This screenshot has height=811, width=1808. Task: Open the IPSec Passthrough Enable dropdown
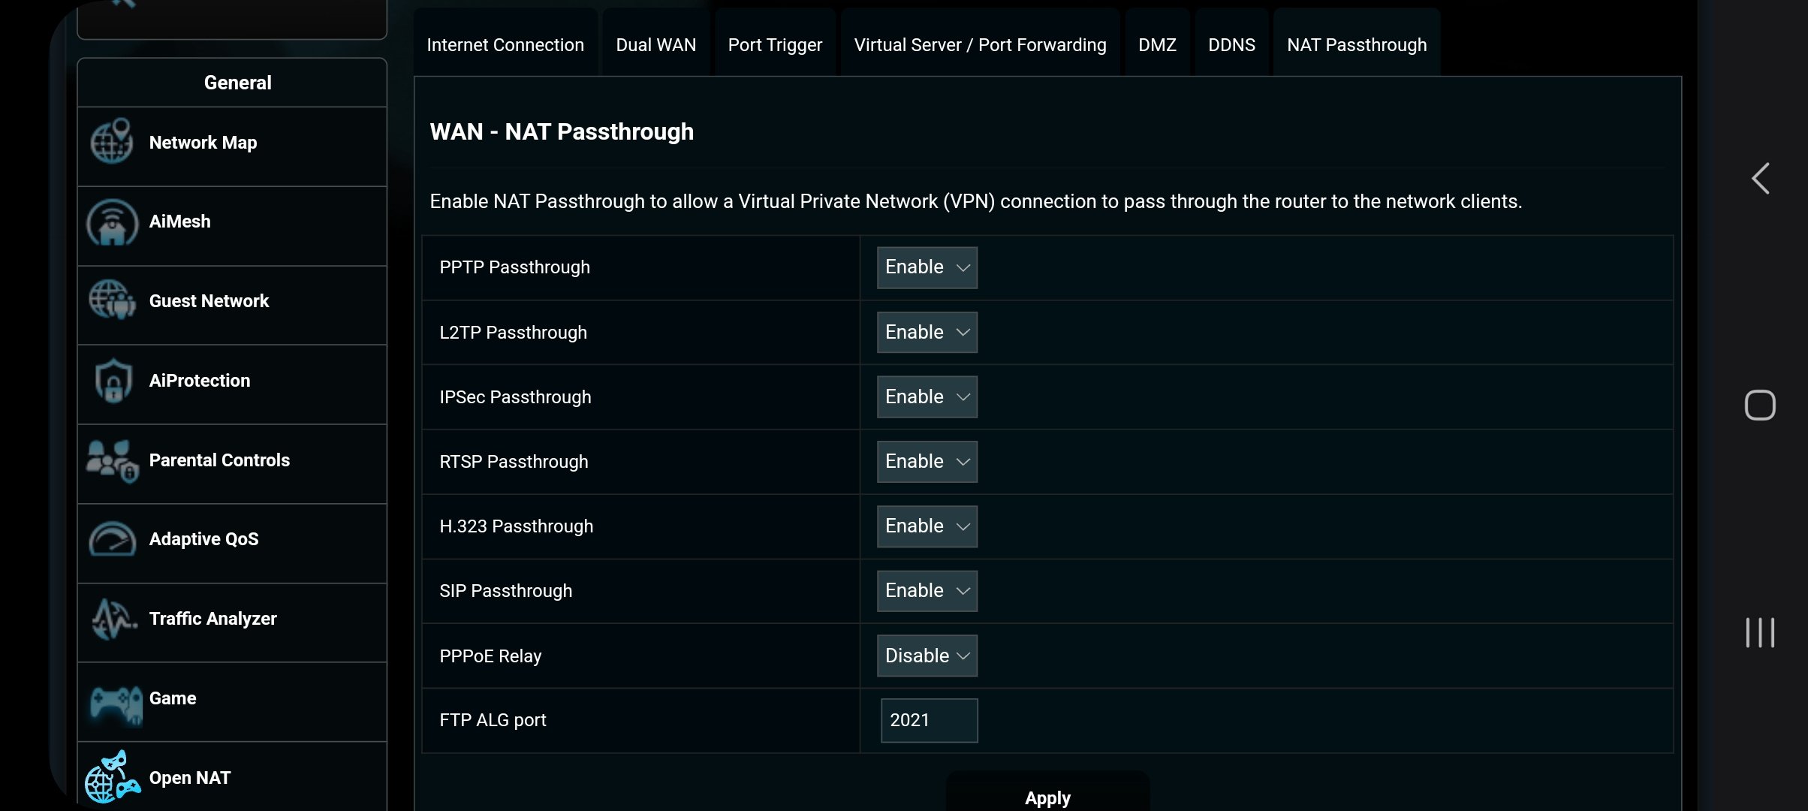coord(927,396)
